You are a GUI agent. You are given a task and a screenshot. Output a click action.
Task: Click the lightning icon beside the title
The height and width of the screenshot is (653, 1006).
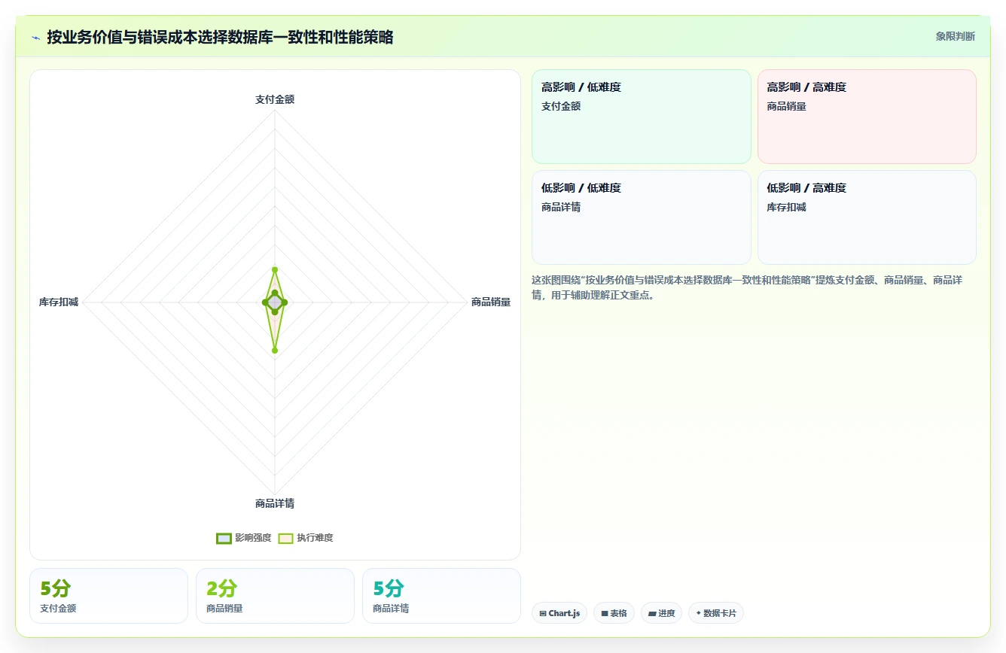click(35, 38)
